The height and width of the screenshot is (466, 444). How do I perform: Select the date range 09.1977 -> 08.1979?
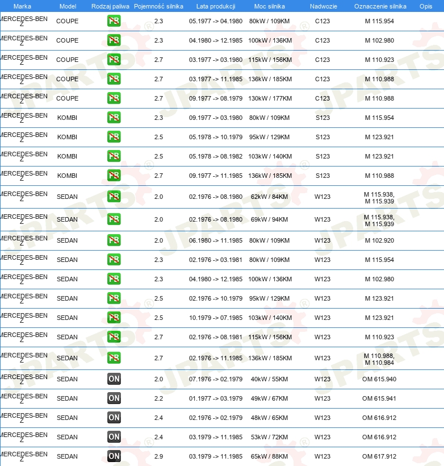[216, 98]
